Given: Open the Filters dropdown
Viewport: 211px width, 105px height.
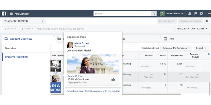Looking at the screenshot, I should [x=28, y=29].
